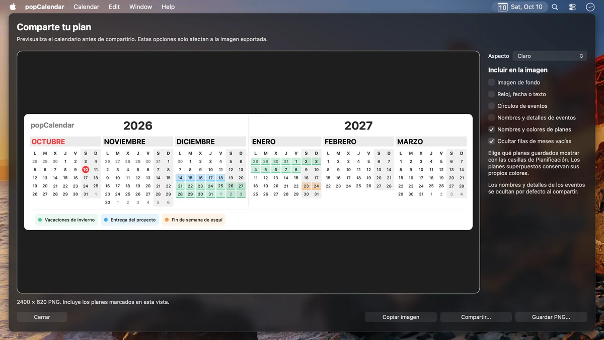The height and width of the screenshot is (340, 604).
Task: Open the Apple menu icon
Action: (13, 7)
